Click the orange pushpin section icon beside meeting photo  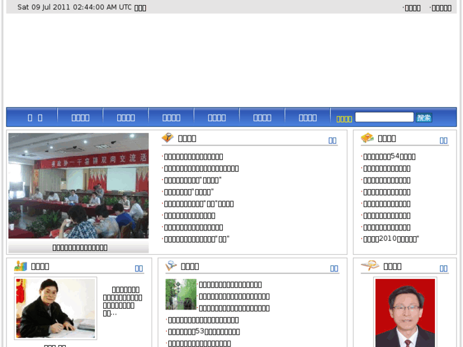tap(167, 138)
